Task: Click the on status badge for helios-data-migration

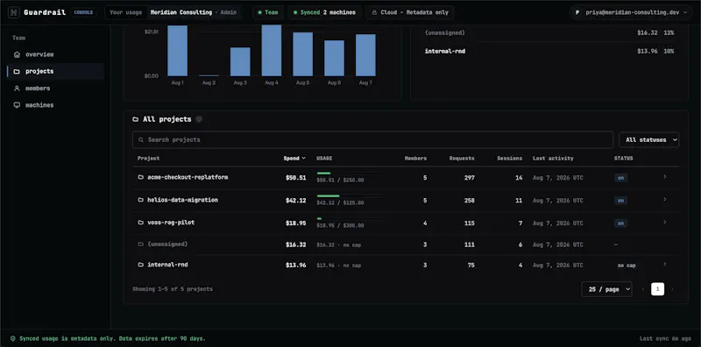Action: coord(620,201)
